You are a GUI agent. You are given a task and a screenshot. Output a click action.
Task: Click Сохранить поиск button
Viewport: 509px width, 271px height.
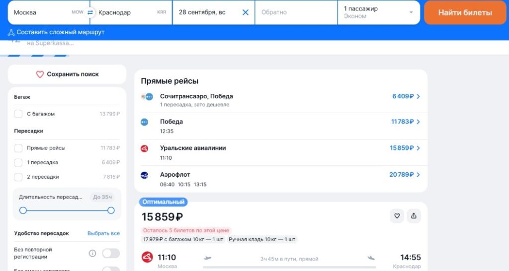pyautogui.click(x=67, y=74)
